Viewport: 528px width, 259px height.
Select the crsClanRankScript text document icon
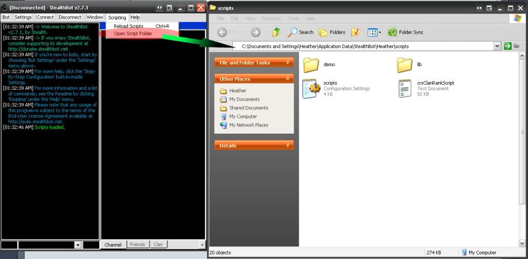(405, 89)
